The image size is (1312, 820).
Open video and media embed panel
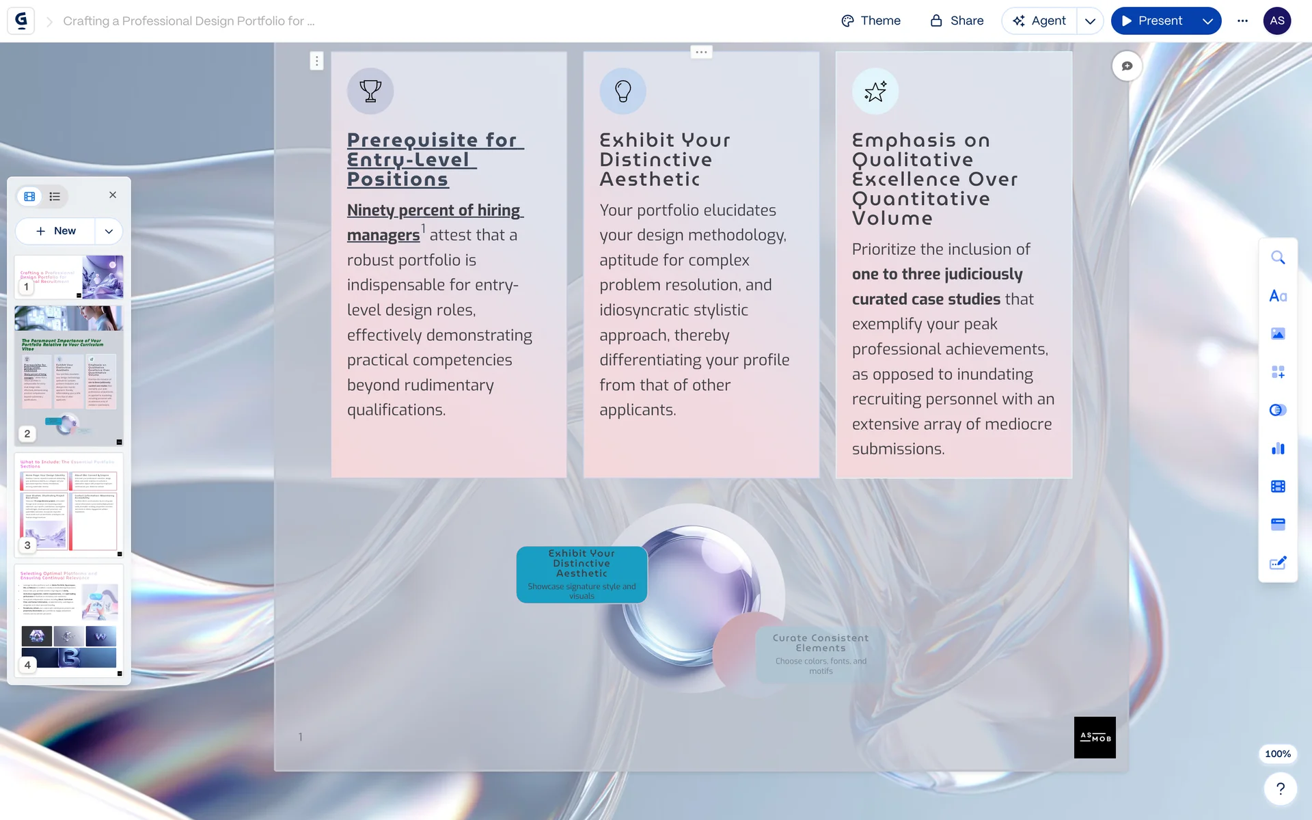[1278, 486]
